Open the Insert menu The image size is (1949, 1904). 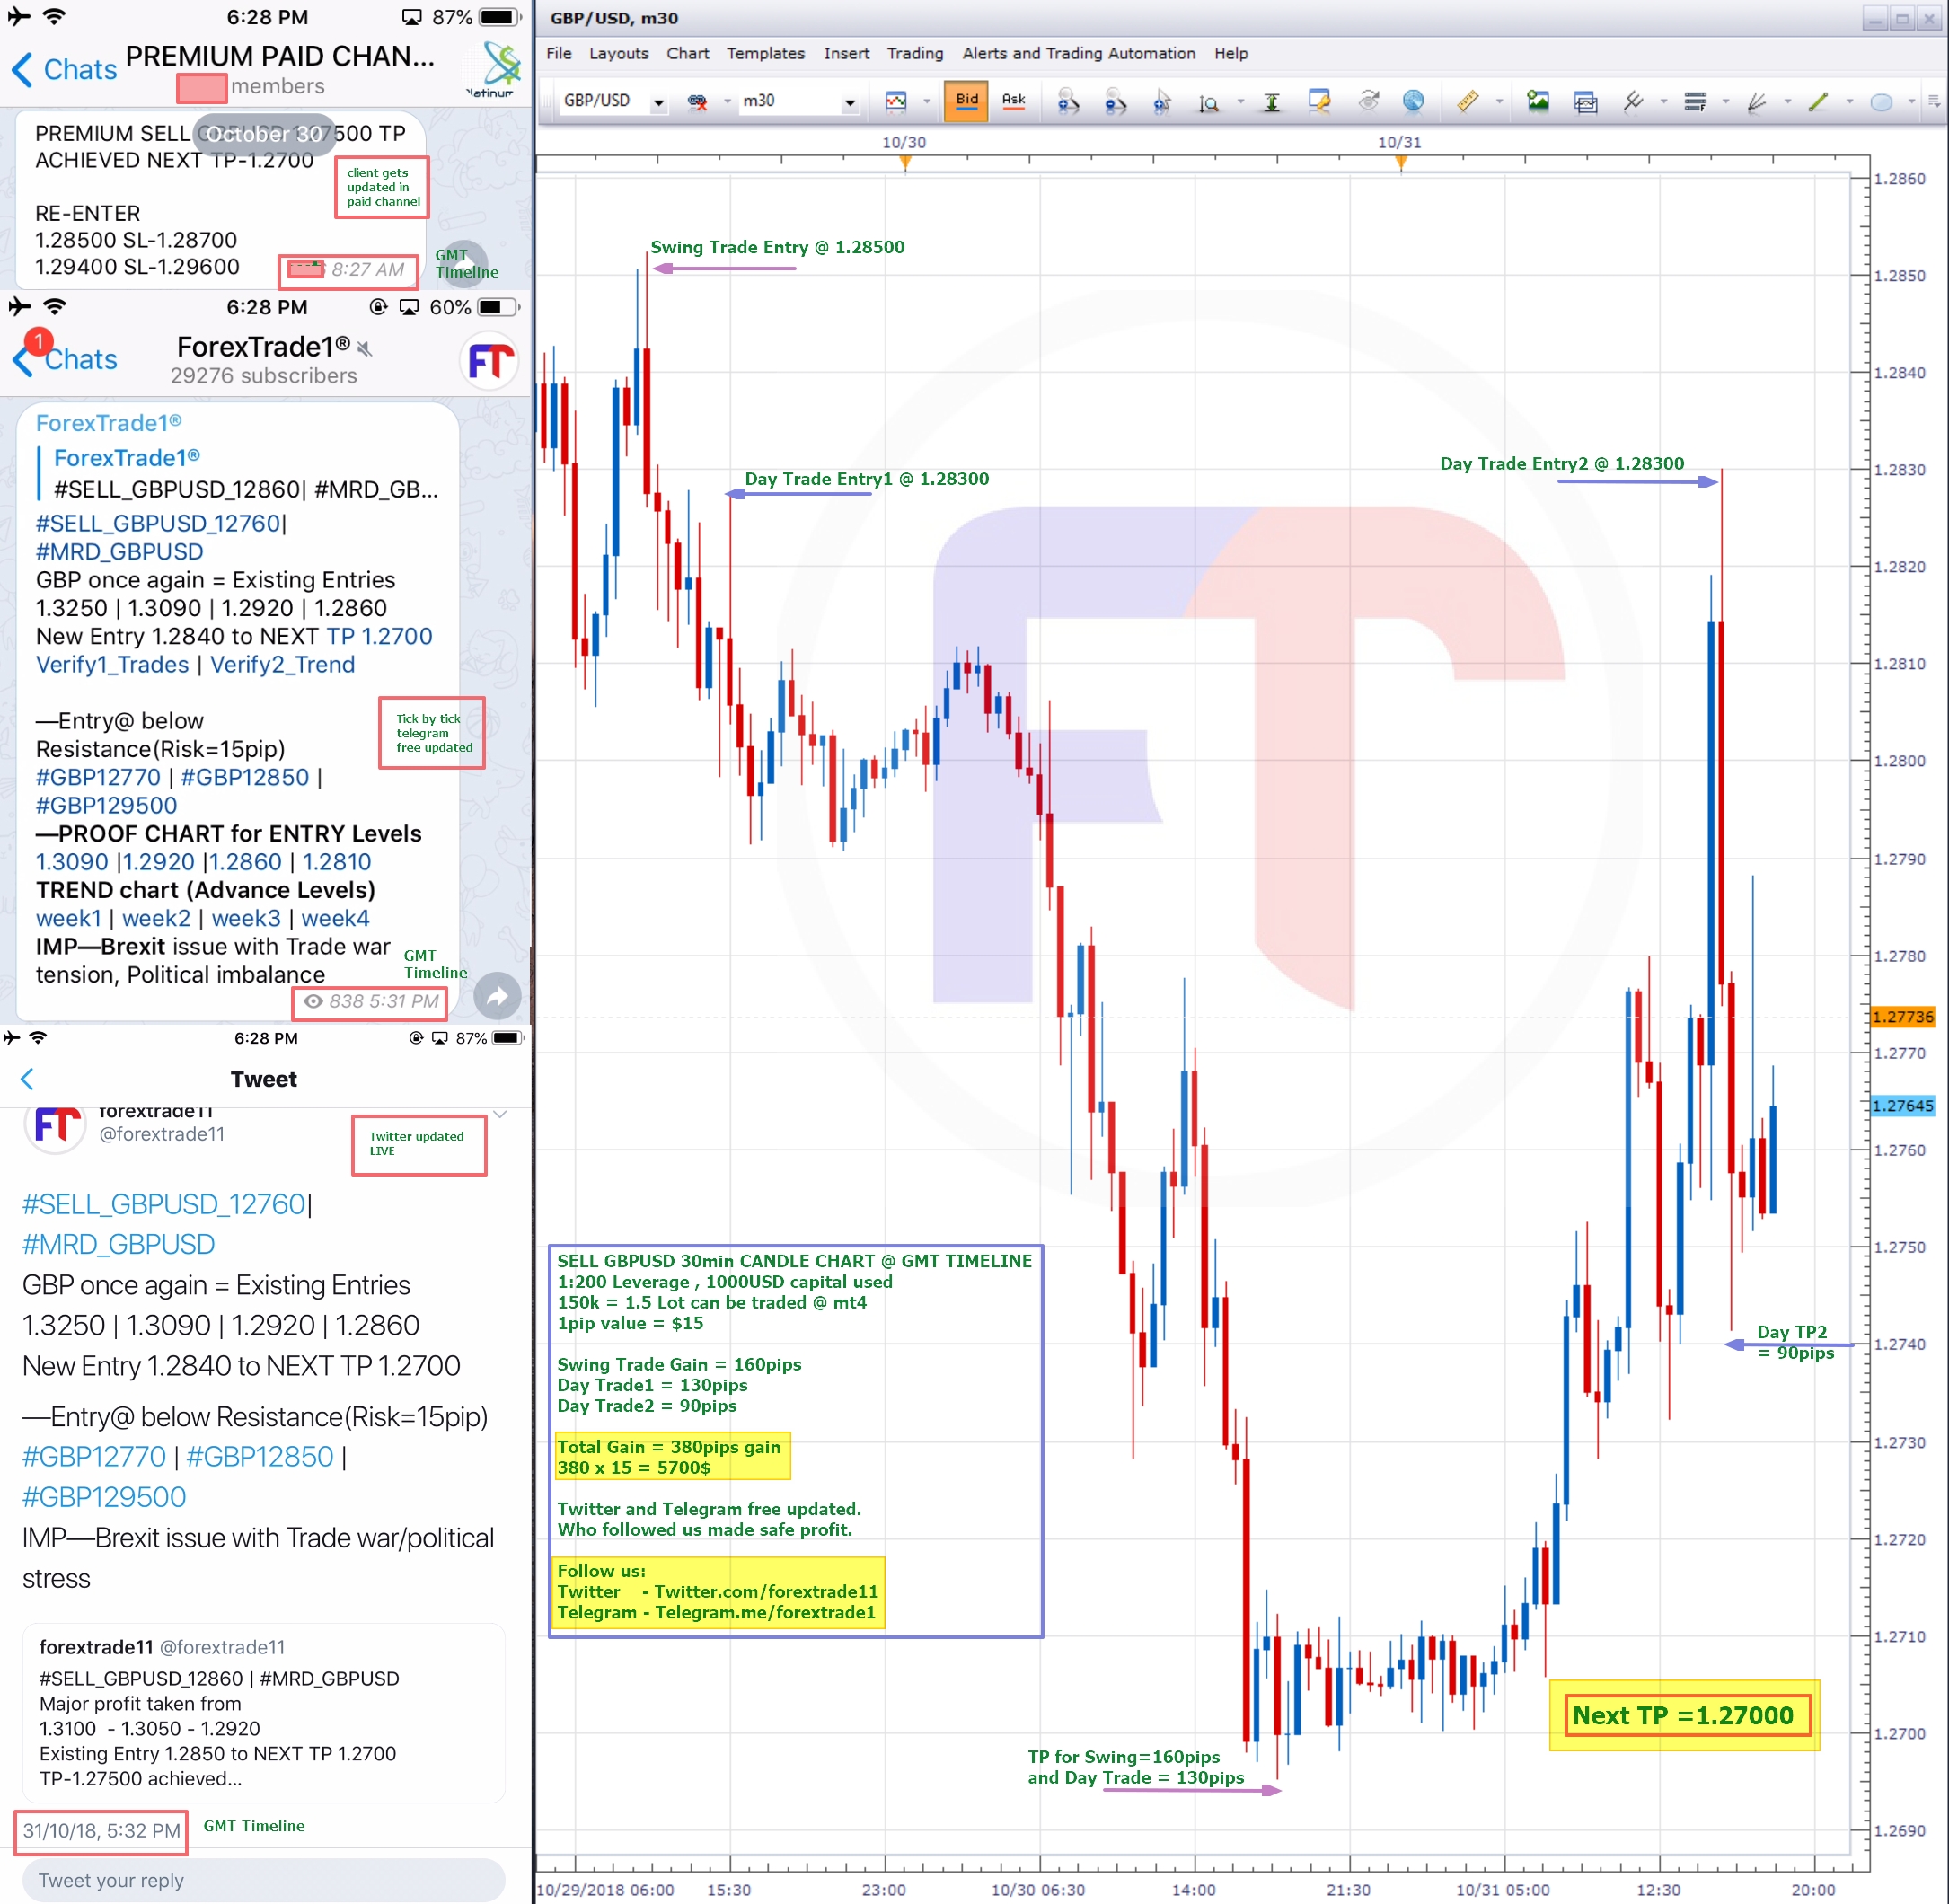pos(846,53)
